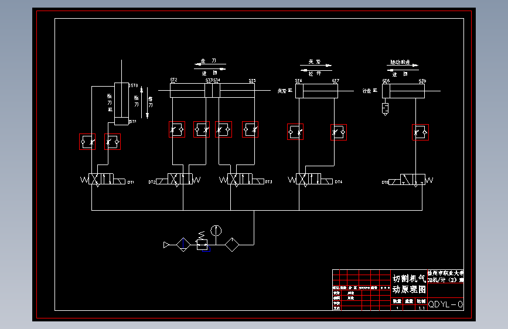
Task: Click the ST5 sensor label
Action: 252,81
